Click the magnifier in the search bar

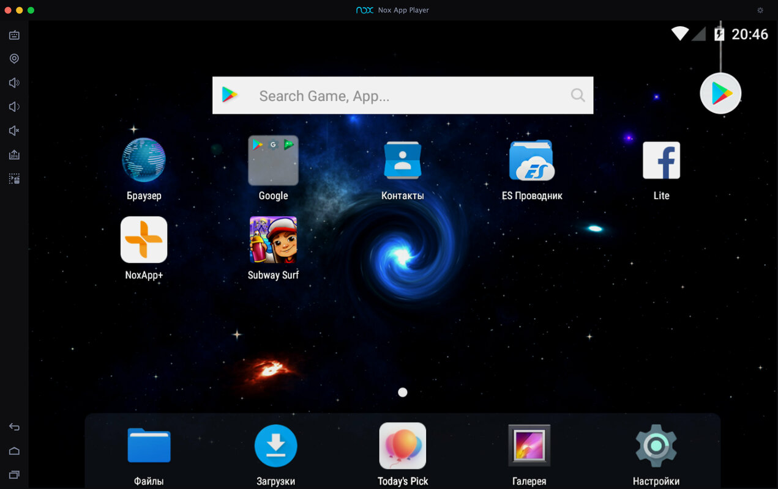pos(577,95)
